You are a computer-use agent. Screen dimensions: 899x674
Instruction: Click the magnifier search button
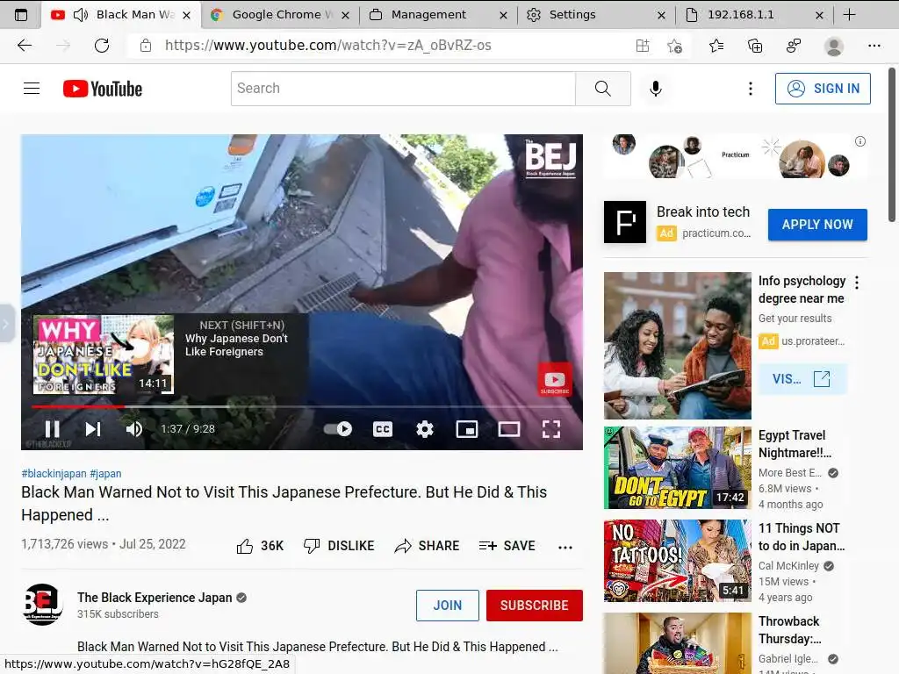tap(602, 89)
